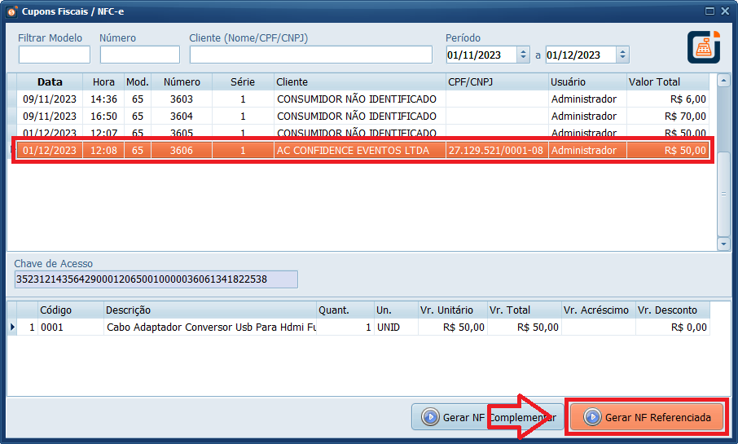Focus the Filtrar Modelo input field
This screenshot has width=738, height=444.
[x=55, y=55]
